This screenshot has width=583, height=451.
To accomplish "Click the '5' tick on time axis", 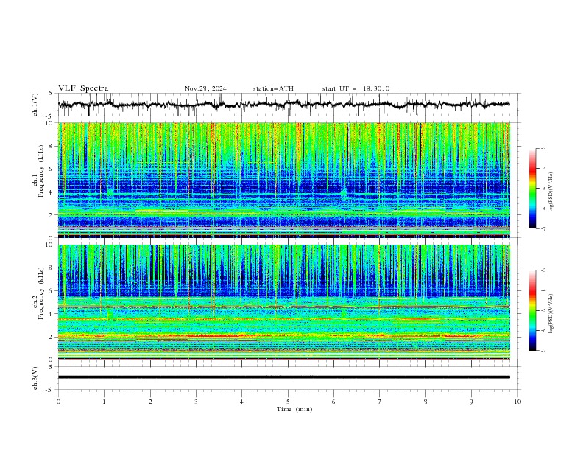I will tap(288, 402).
